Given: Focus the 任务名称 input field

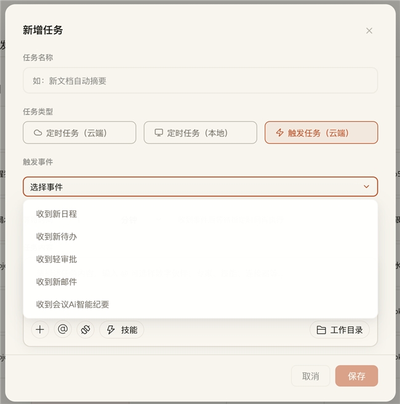Looking at the screenshot, I should (x=201, y=81).
